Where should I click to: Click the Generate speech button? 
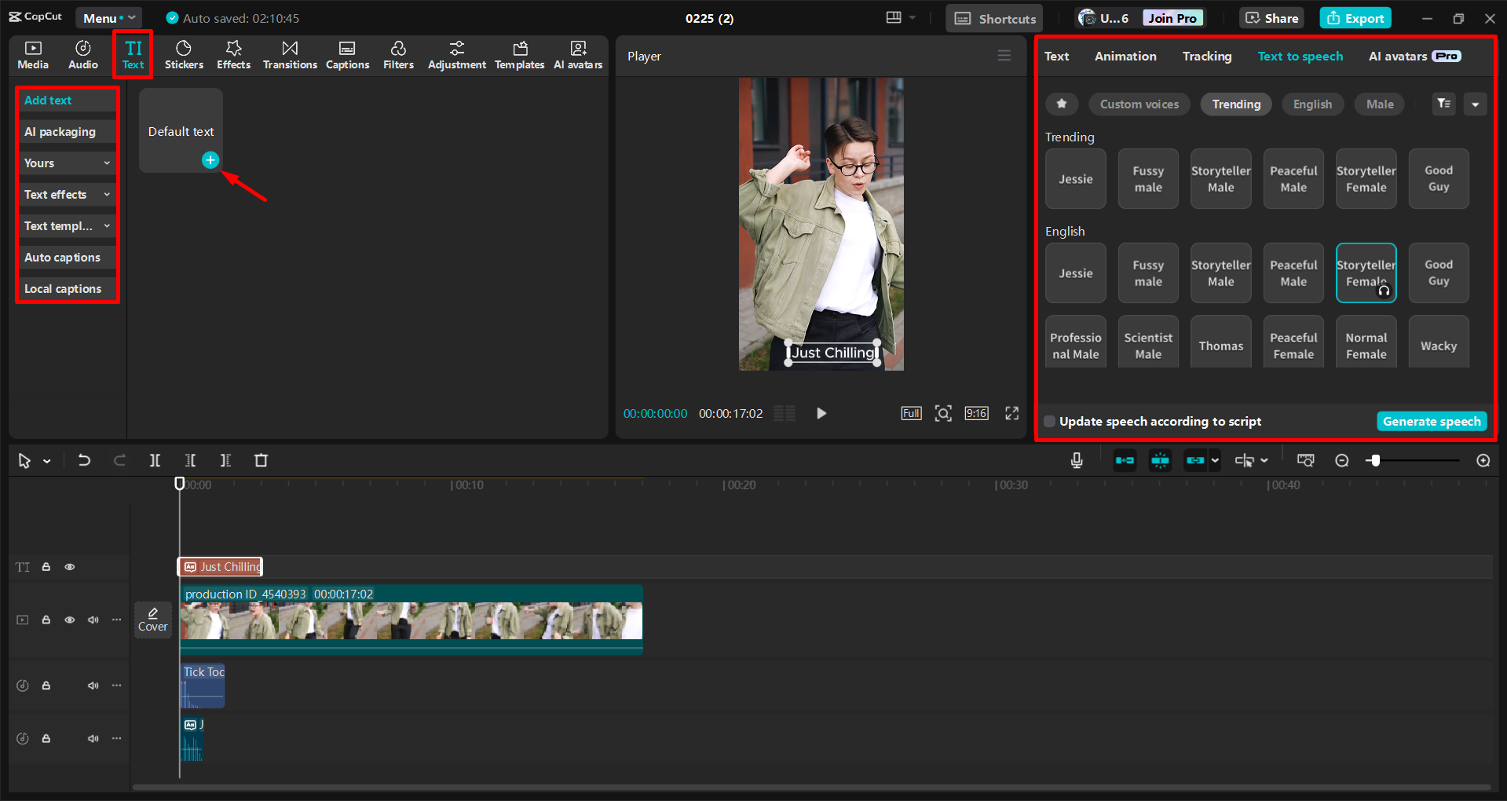click(1431, 421)
